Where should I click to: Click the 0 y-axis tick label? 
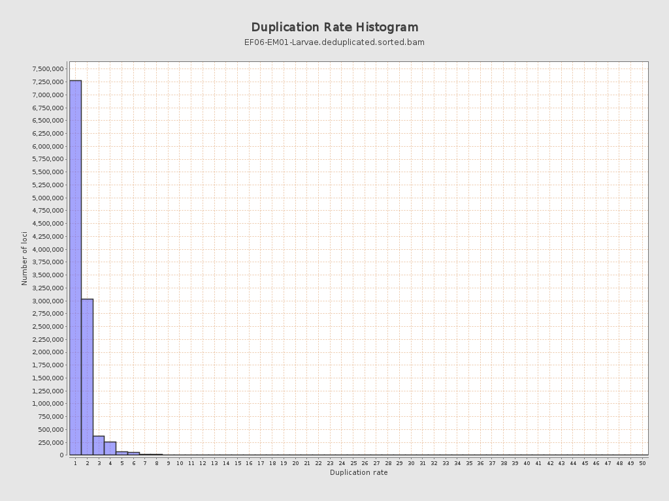[62, 455]
